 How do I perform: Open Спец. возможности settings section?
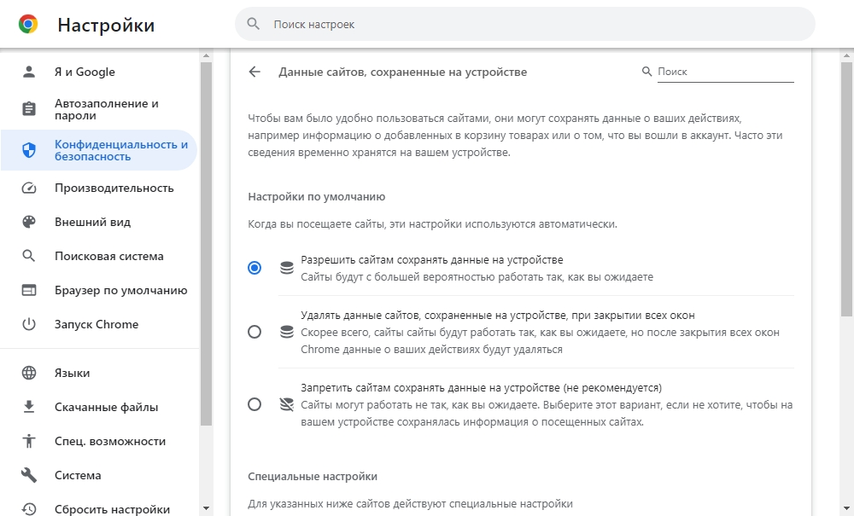98,441
